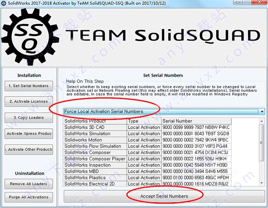Click the serial number field of SolidWorks Inspection
This screenshot has width=268, height=208.
(196, 165)
